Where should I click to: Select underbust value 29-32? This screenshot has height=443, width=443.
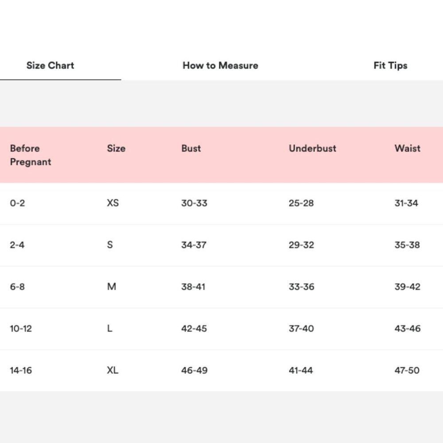pyautogui.click(x=301, y=245)
